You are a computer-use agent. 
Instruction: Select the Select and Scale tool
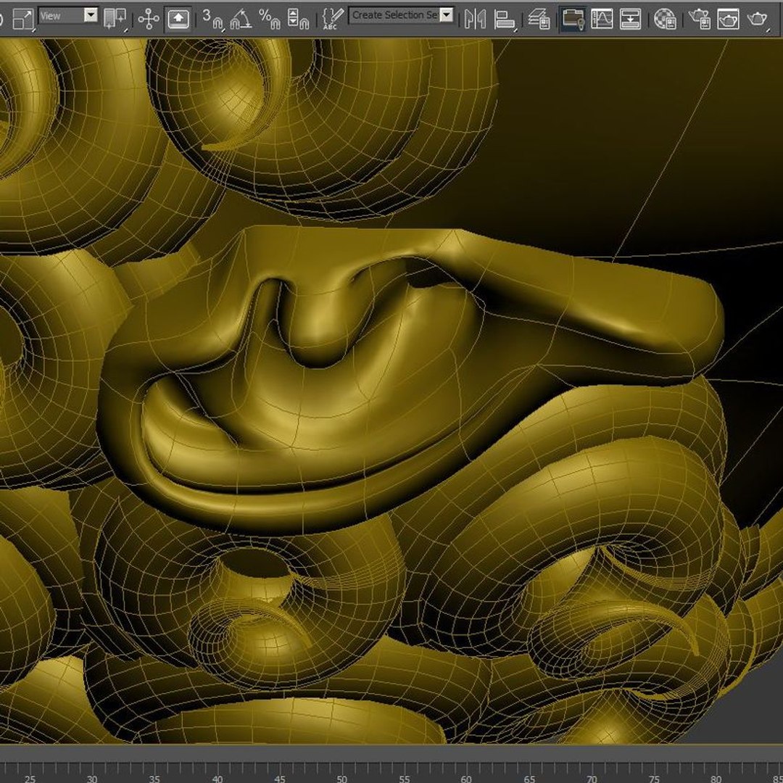tap(23, 19)
